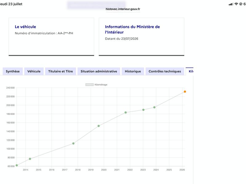Viewport: 246px width, 184px height.
Task: Open the Situation administrative tab
Action: pyautogui.click(x=99, y=71)
